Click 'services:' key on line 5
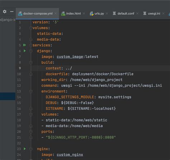The width and height of the screenshot is (170, 160). point(42,45)
